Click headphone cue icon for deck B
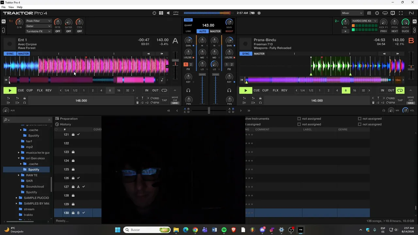 [x=229, y=90]
